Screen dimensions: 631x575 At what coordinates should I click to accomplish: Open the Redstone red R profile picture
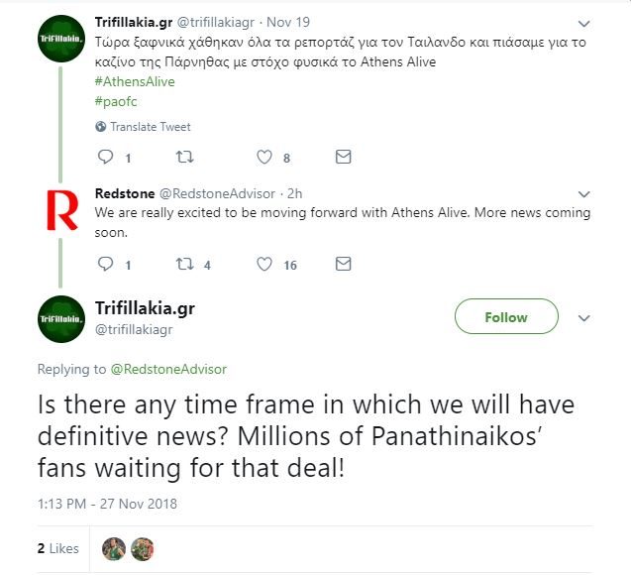pyautogui.click(x=61, y=210)
